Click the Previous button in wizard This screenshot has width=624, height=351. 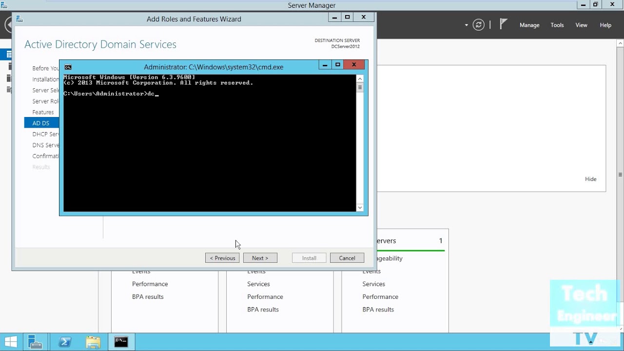point(222,258)
